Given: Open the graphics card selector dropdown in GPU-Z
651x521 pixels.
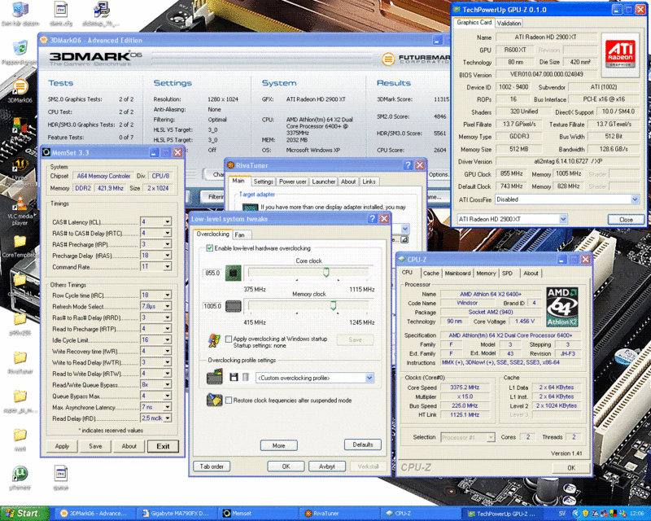Looking at the screenshot, I should coord(563,219).
